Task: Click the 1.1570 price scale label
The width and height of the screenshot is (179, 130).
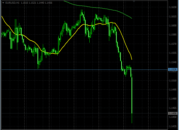Action: click(x=173, y=44)
